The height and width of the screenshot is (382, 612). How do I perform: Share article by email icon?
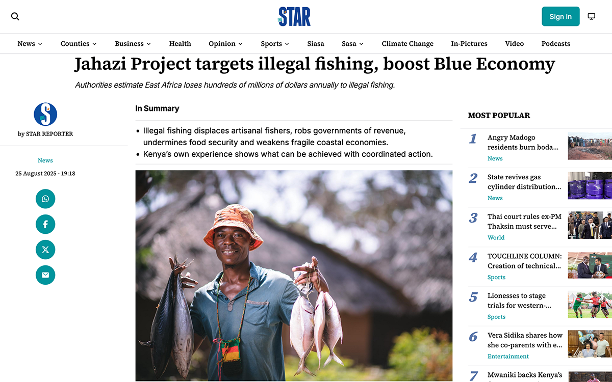click(x=45, y=275)
